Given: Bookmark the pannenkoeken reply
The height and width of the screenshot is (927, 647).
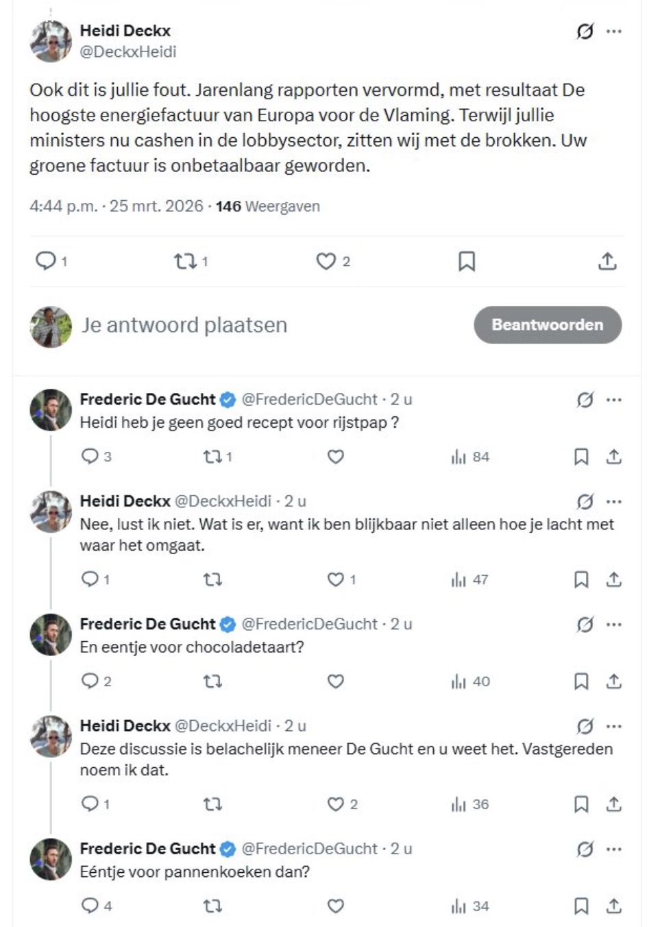Looking at the screenshot, I should tap(581, 906).
